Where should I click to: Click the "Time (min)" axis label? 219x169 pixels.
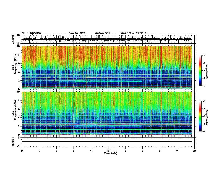[111, 153]
